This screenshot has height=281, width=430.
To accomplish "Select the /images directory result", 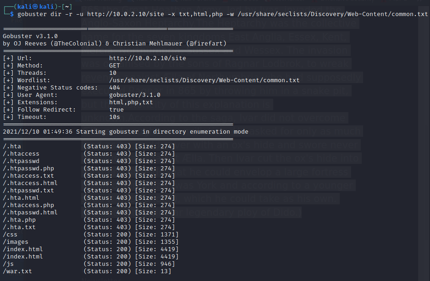I will pyautogui.click(x=16, y=242).
